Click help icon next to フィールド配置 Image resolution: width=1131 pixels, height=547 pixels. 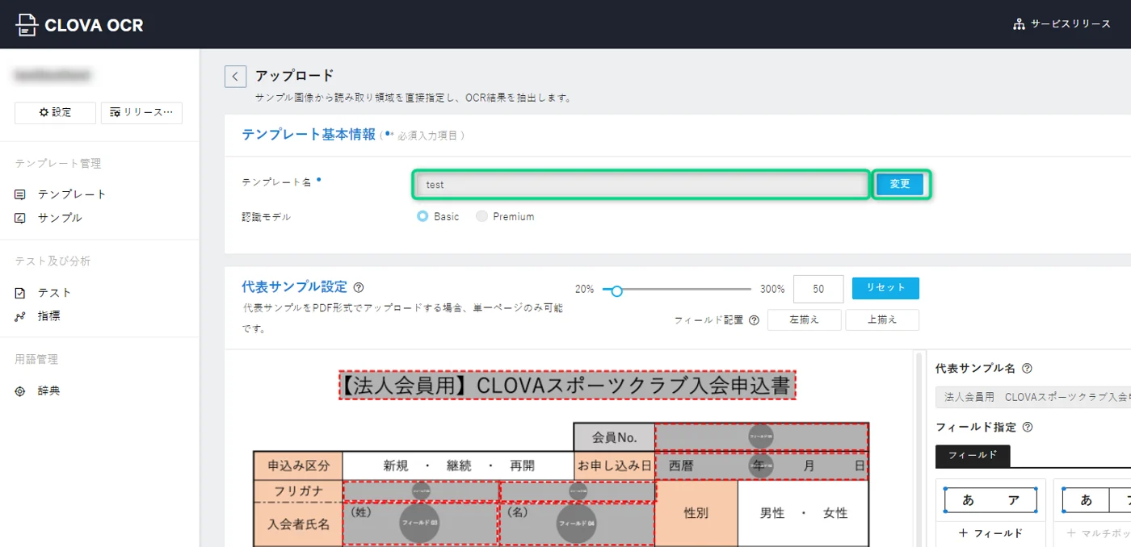[754, 320]
